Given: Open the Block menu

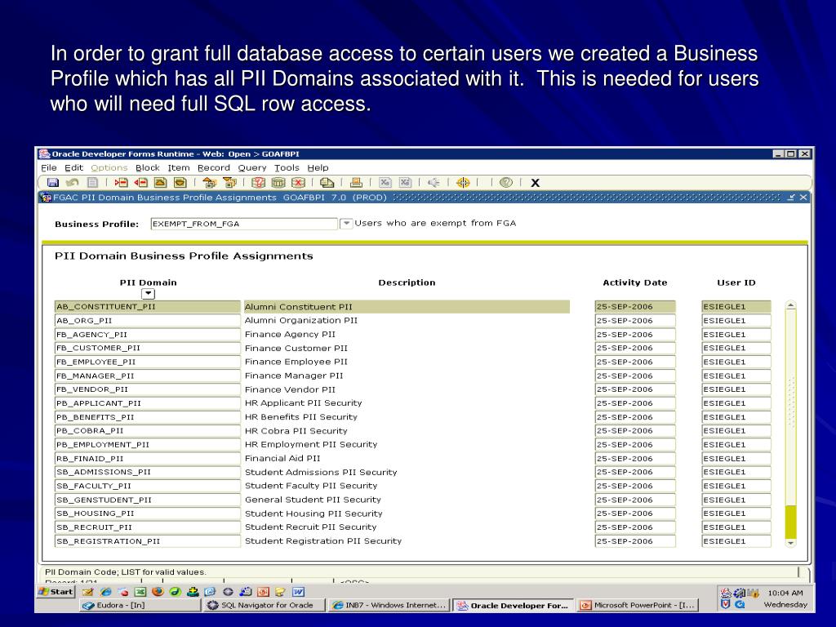Looking at the screenshot, I should coord(148,167).
